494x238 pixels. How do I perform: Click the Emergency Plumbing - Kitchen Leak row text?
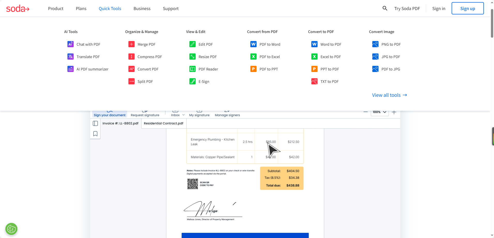213,142
